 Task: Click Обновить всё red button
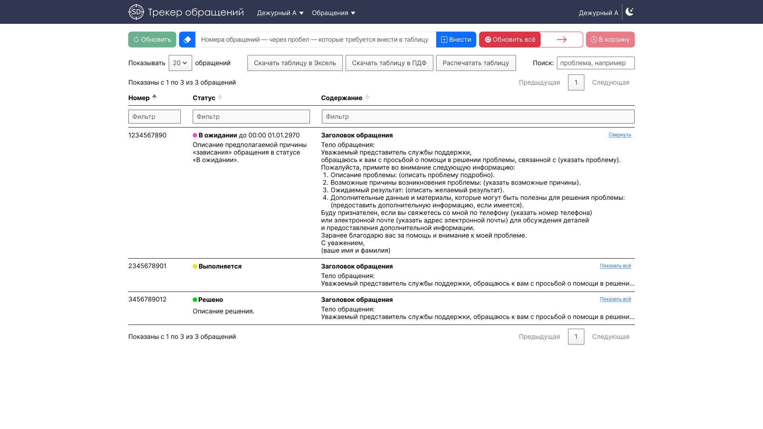(x=510, y=40)
